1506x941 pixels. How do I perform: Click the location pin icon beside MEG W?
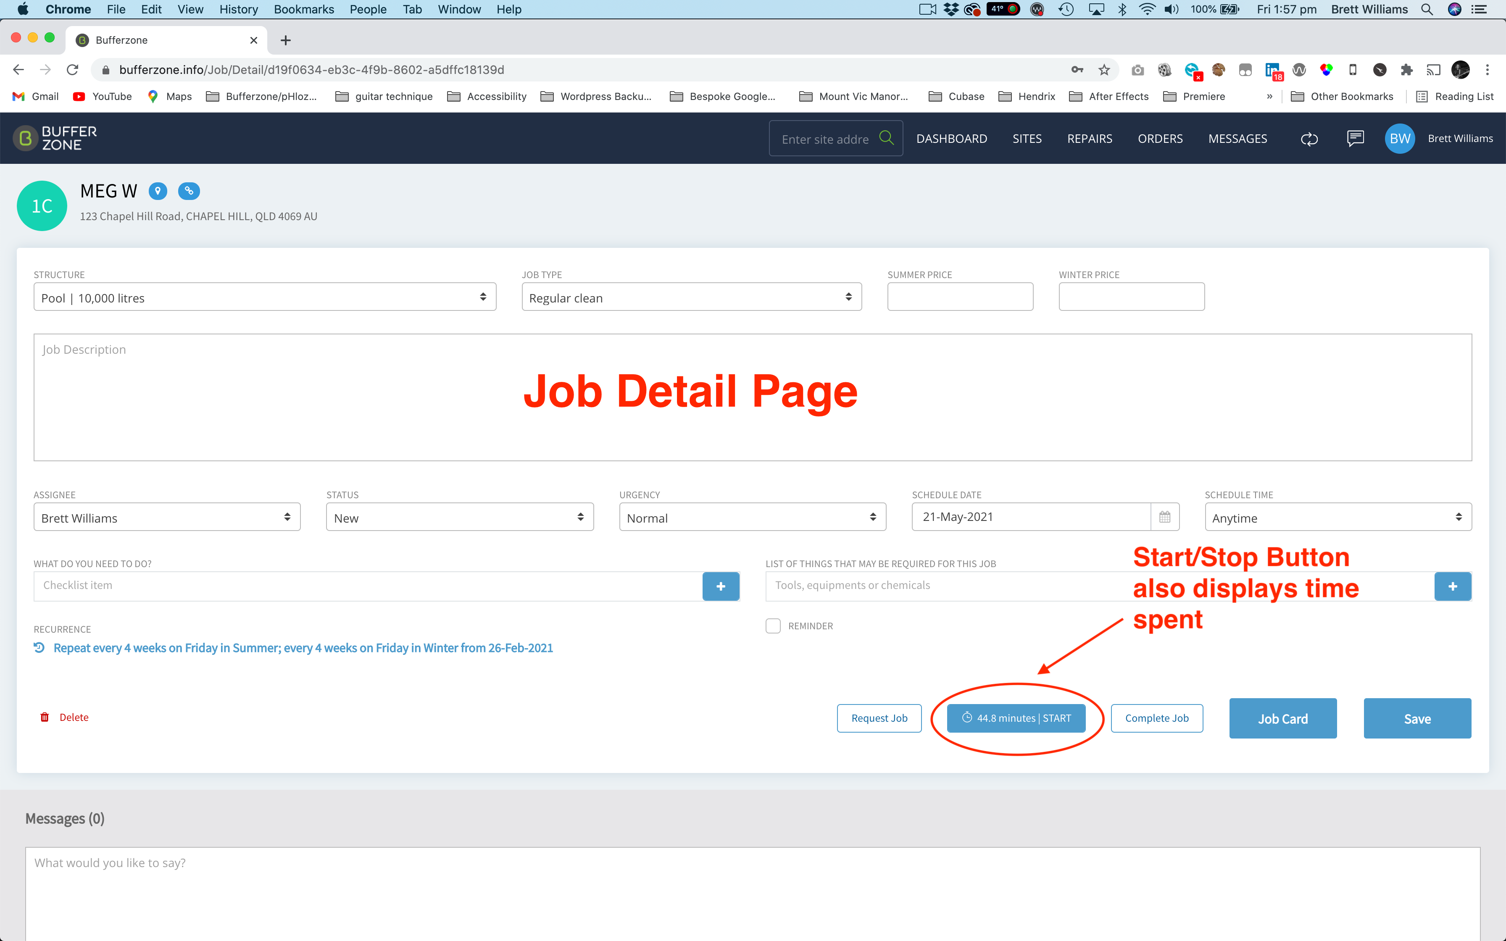tap(158, 191)
